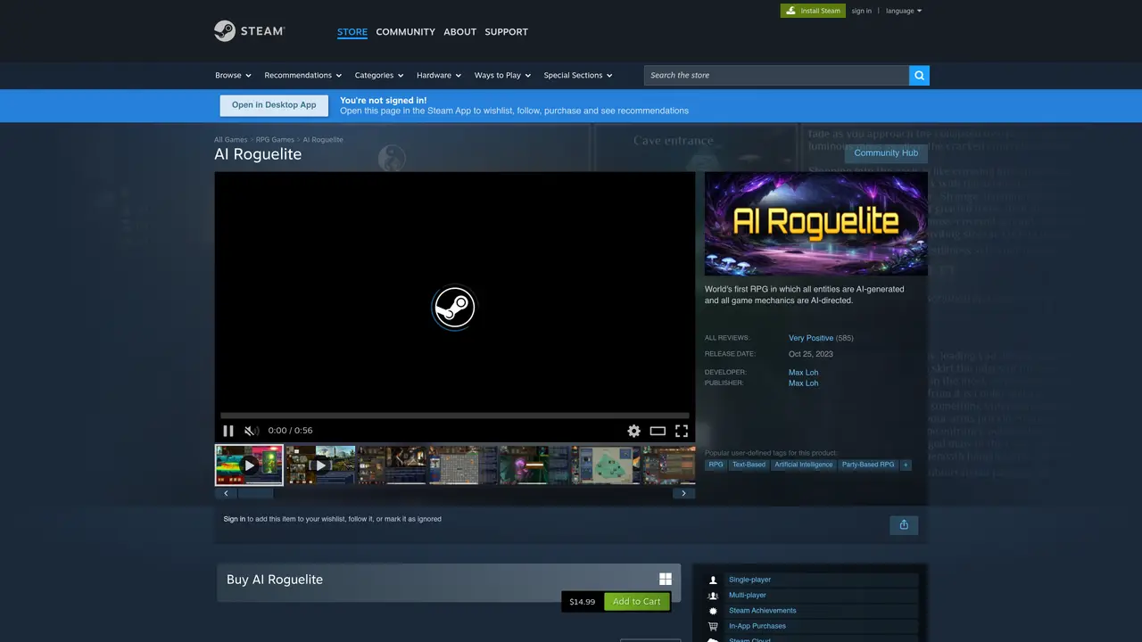The height and width of the screenshot is (642, 1142).
Task: Click the publisher Max Loh link
Action: click(x=803, y=383)
